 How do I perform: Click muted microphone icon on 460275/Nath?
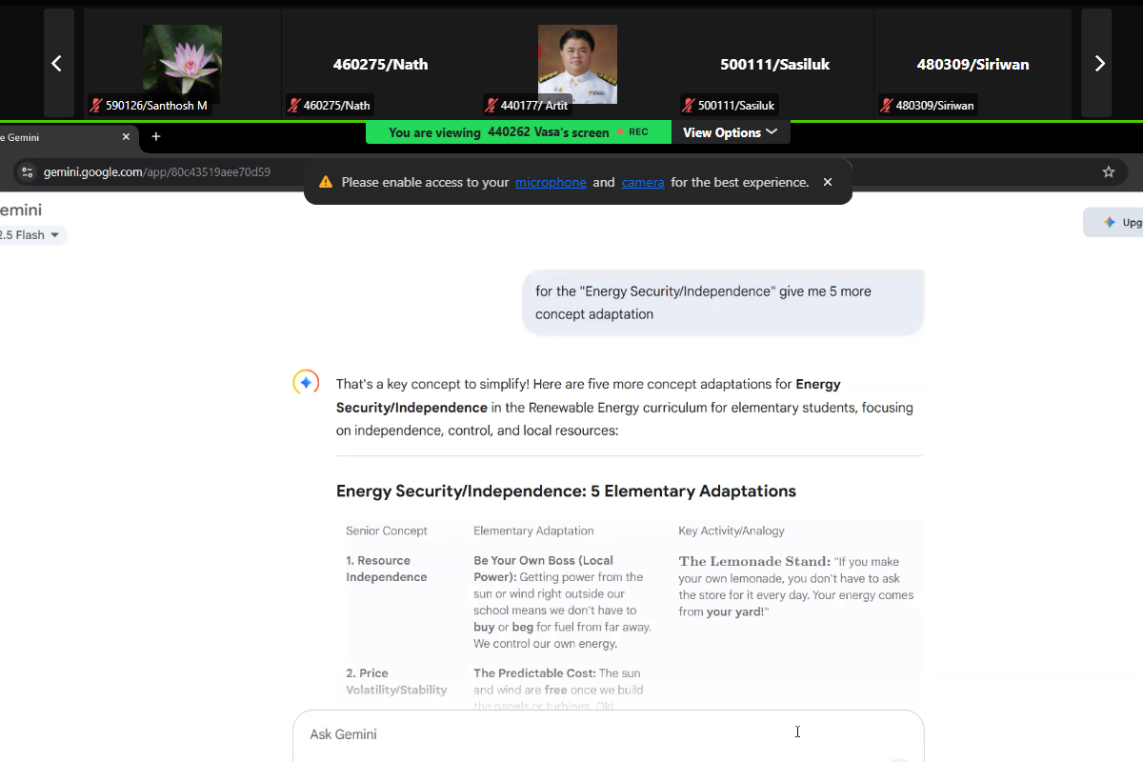tap(294, 106)
